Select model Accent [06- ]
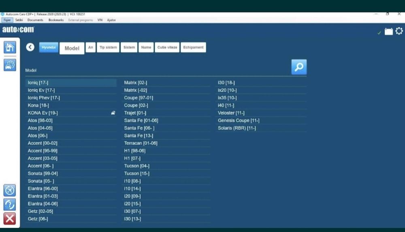The height and width of the screenshot is (232, 405). point(71,166)
